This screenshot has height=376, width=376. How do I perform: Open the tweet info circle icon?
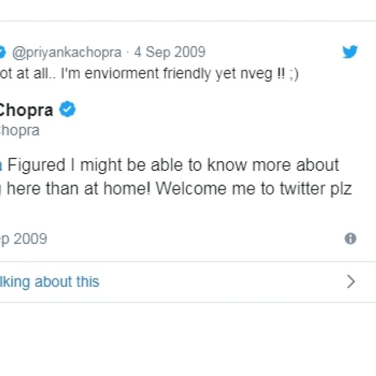click(350, 238)
